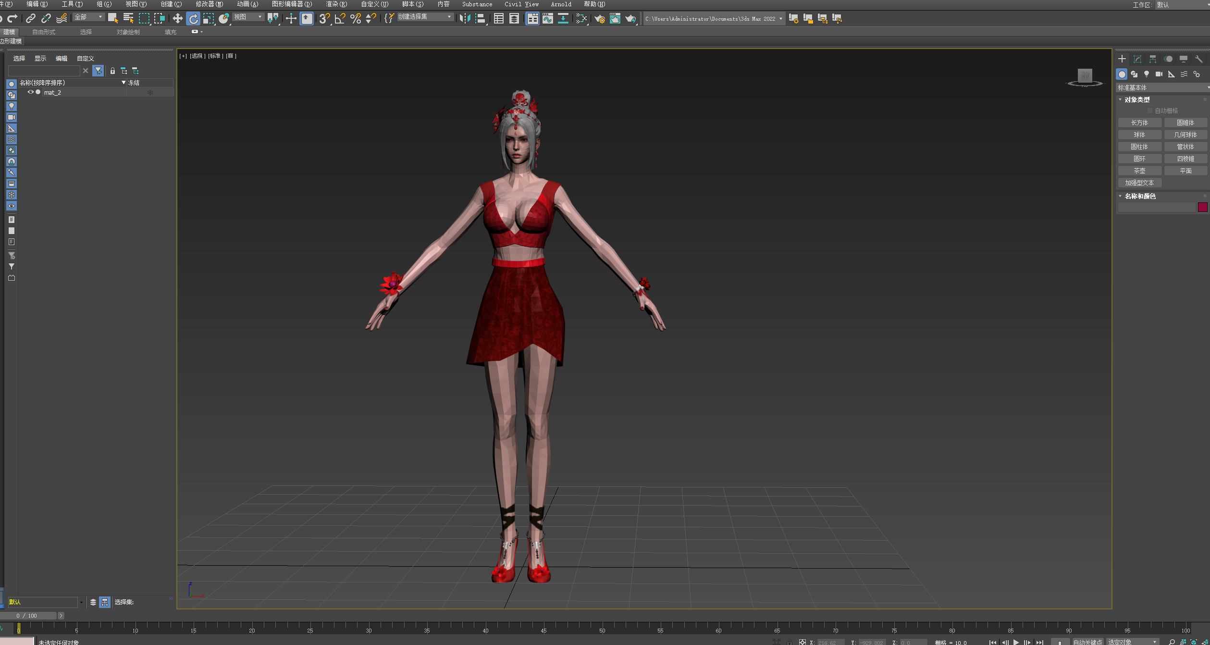Click the 圆柱体 cylinder button
The image size is (1210, 645).
tap(1139, 147)
